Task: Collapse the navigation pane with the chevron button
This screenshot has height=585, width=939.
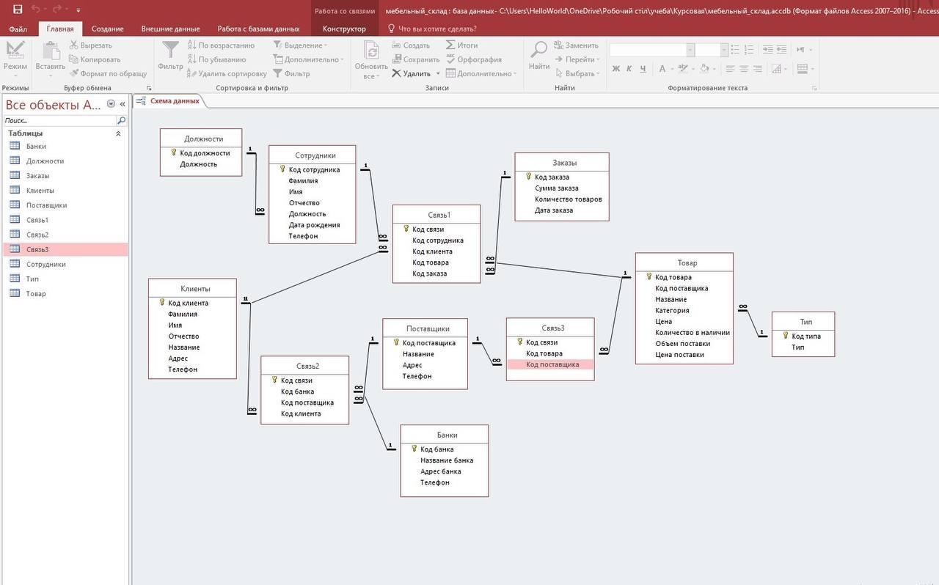Action: [x=123, y=104]
